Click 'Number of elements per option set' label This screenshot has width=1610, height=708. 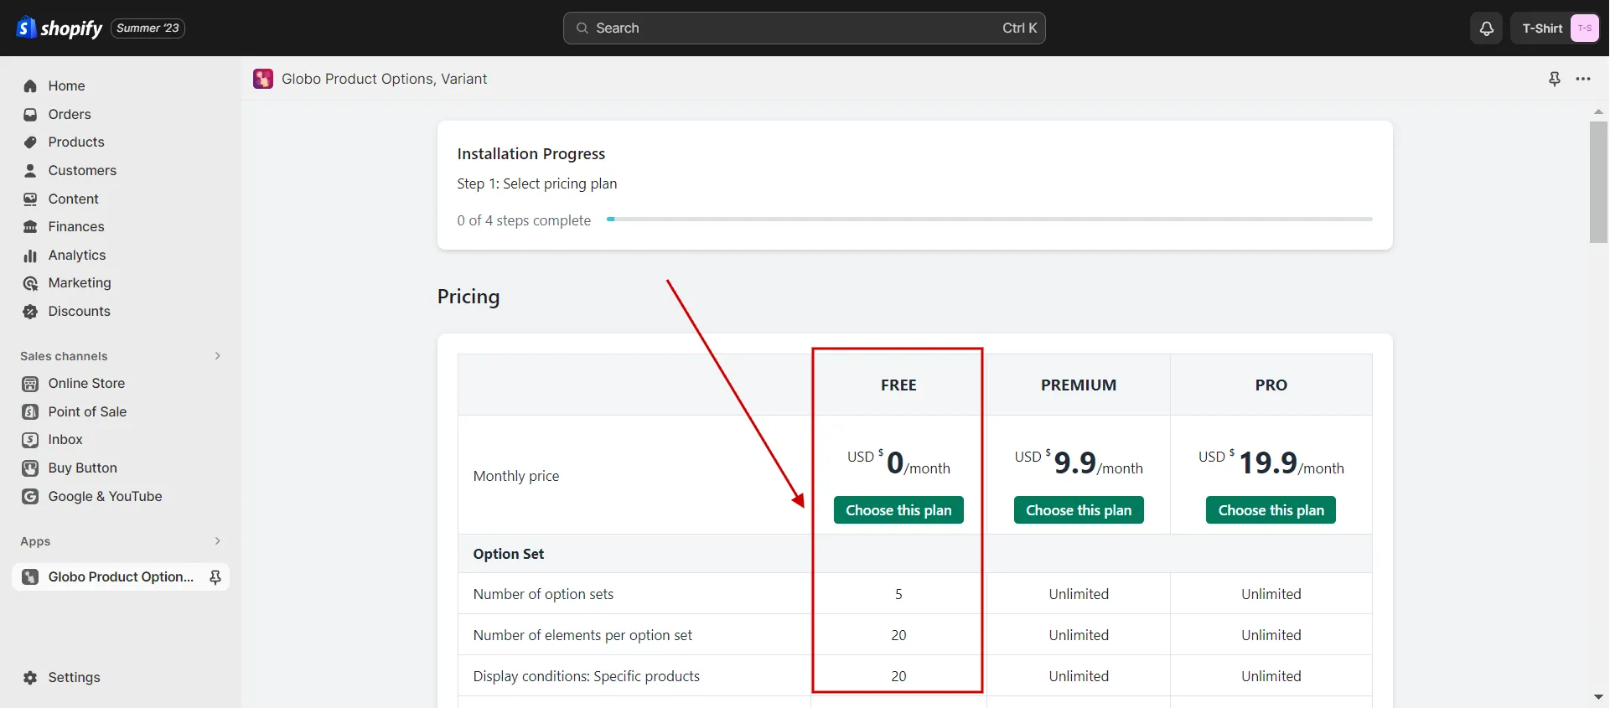click(582, 635)
